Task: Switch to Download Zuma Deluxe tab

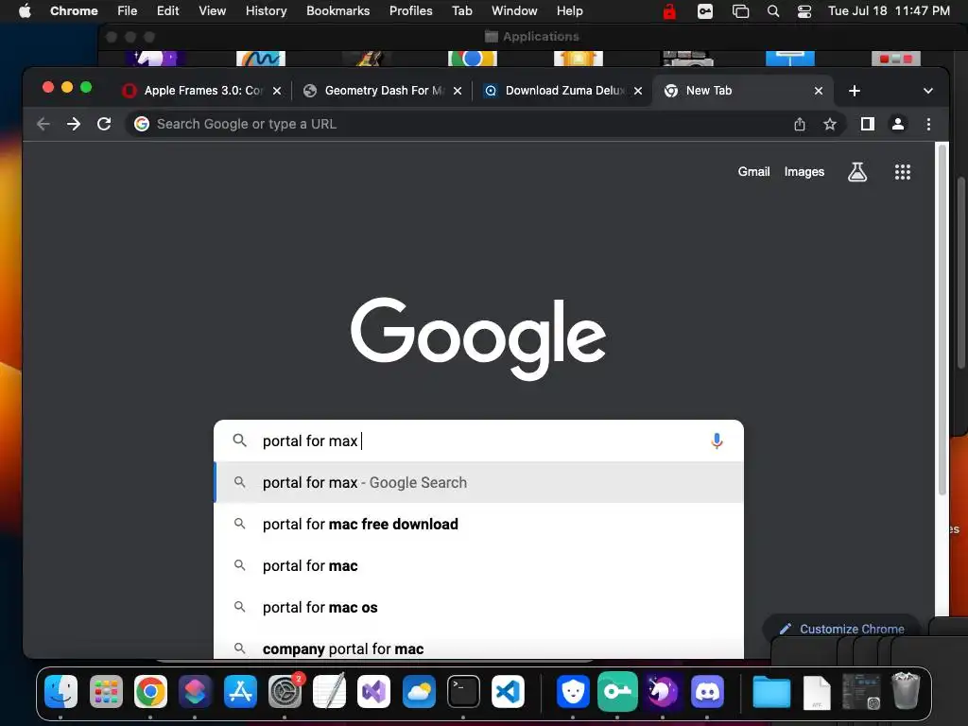Action: tap(563, 91)
